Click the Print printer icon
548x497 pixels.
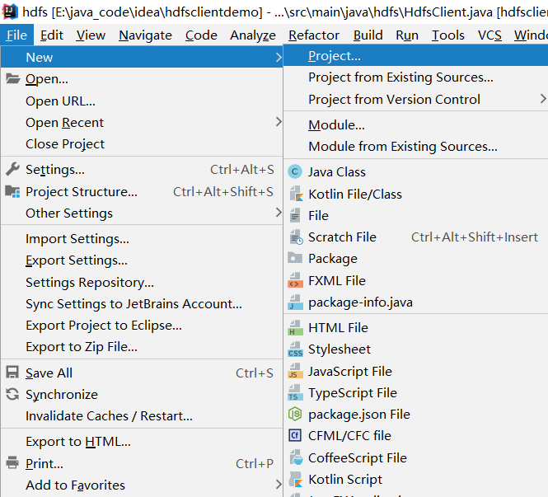click(x=12, y=462)
